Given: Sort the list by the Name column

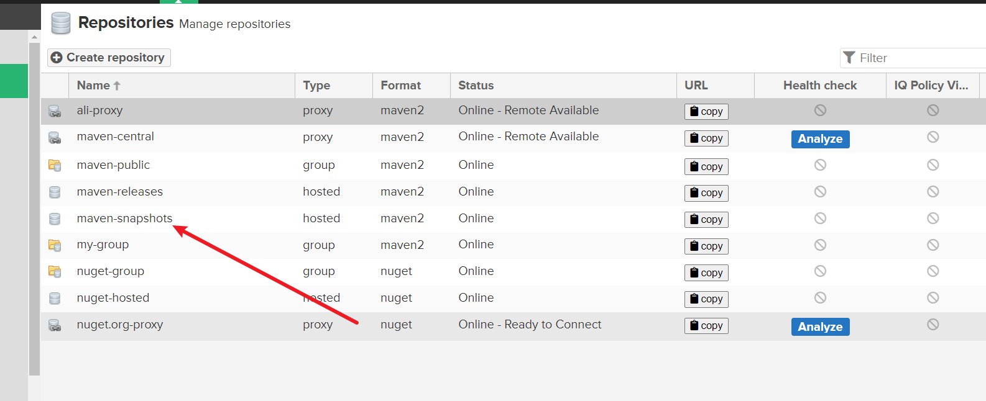Looking at the screenshot, I should point(93,86).
